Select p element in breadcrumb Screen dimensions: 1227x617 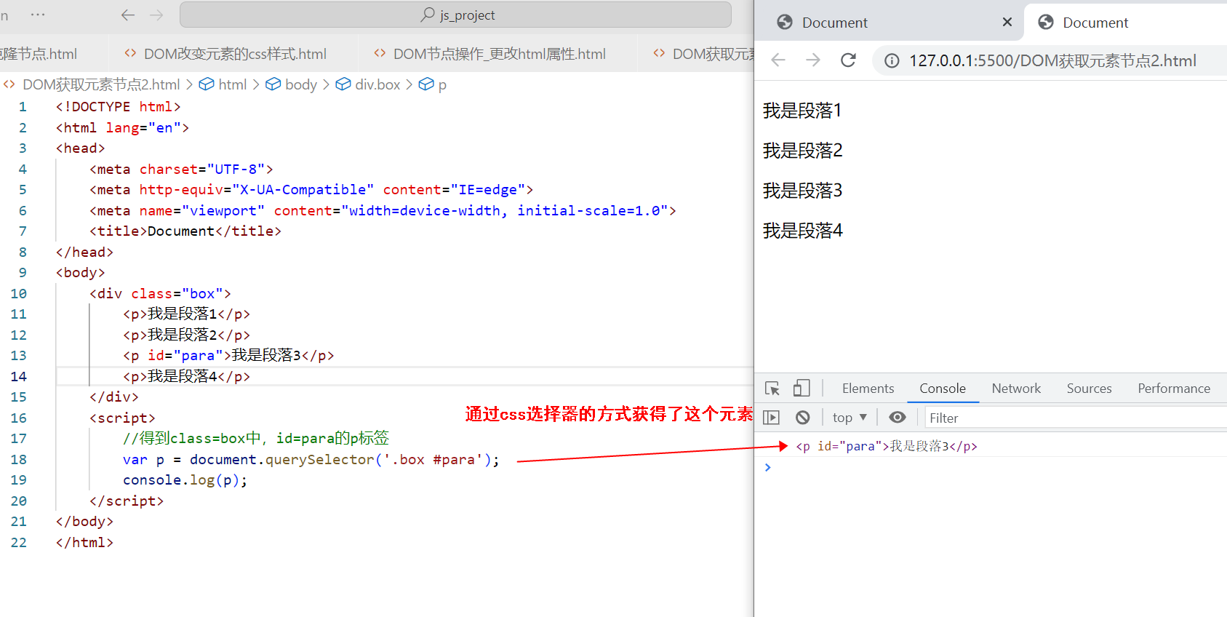click(x=433, y=84)
